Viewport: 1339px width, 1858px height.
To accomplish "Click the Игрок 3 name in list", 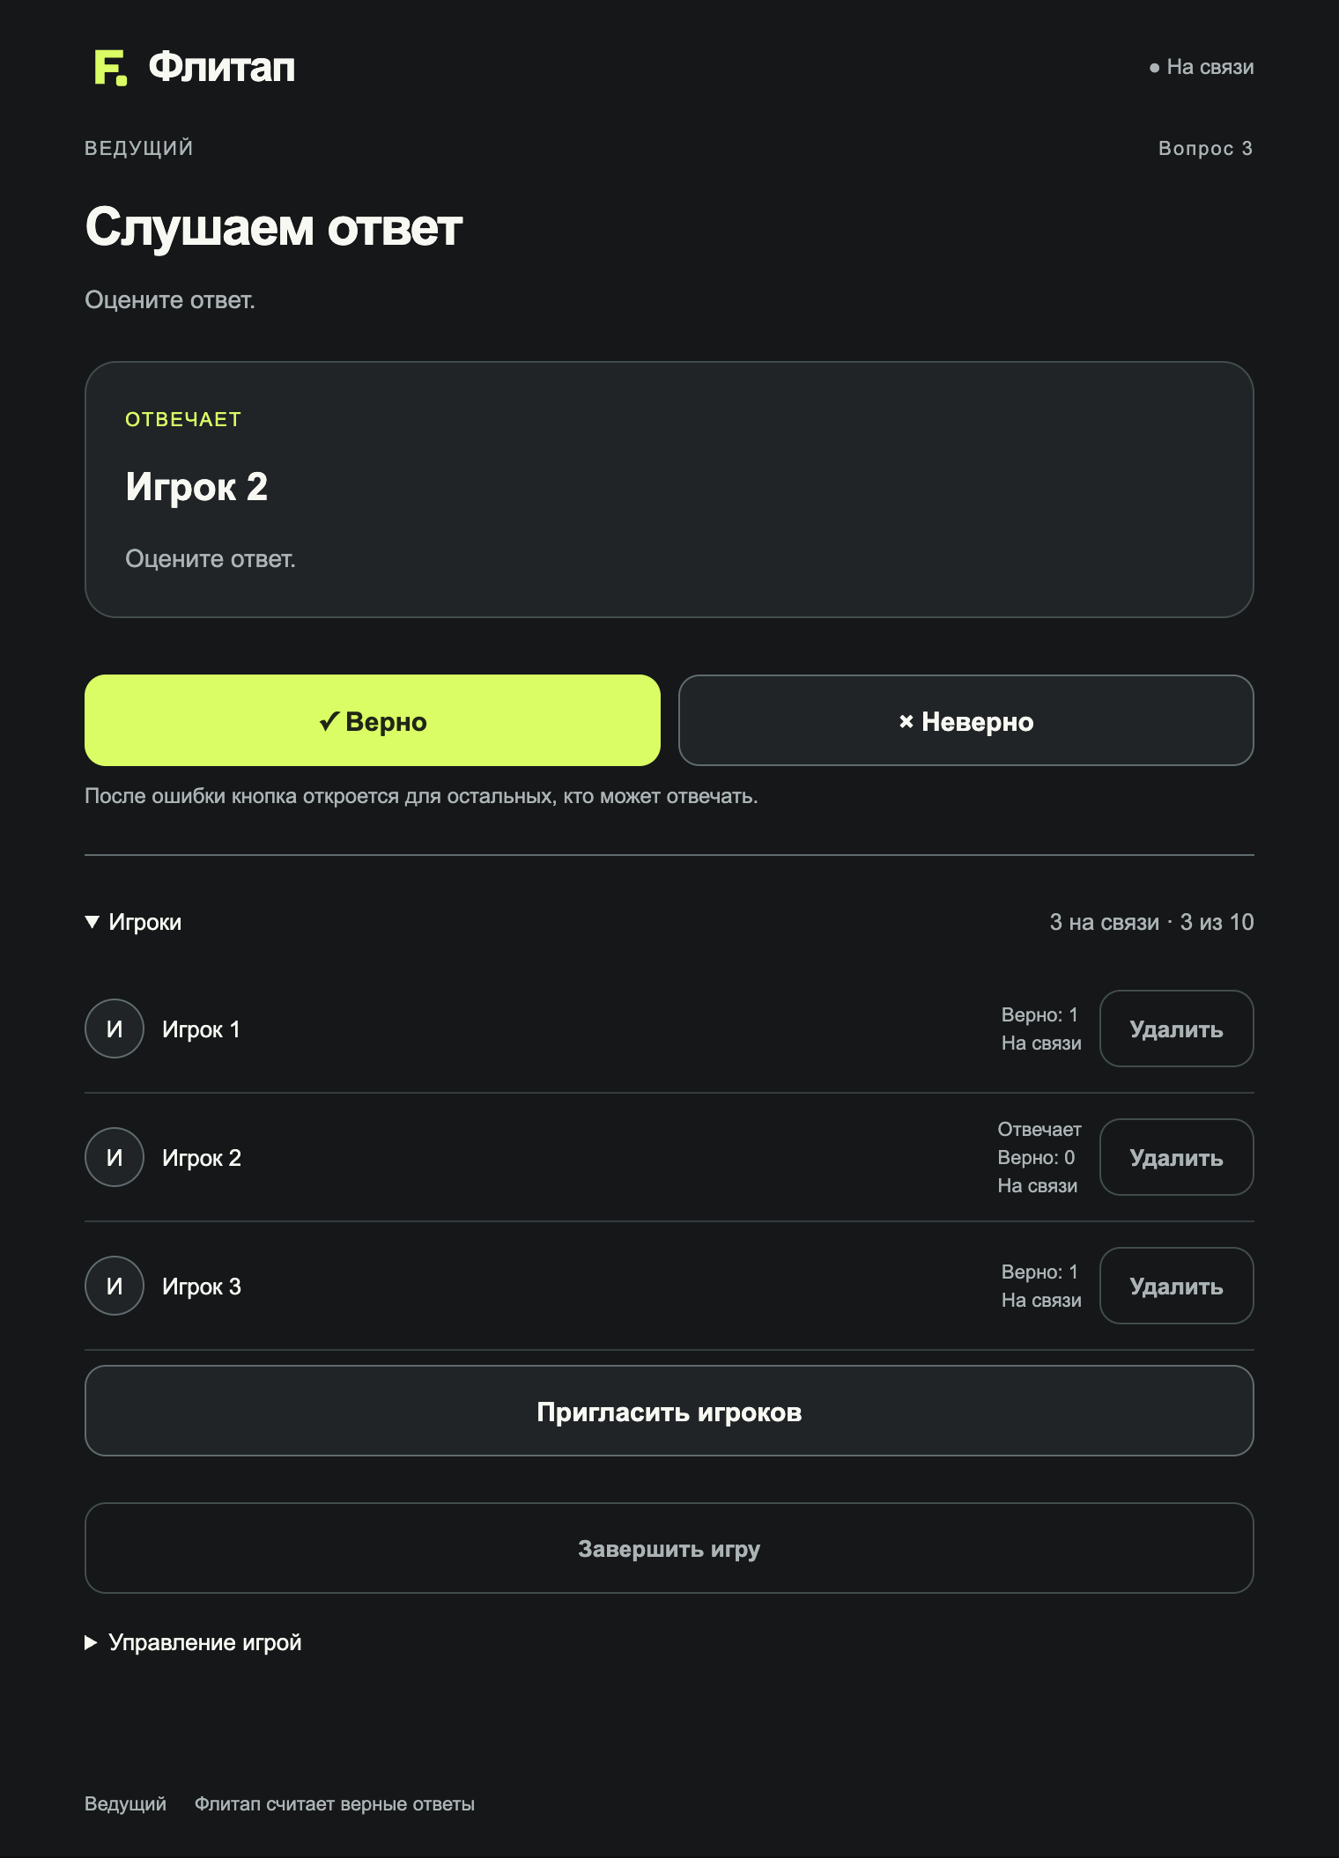I will (x=202, y=1287).
